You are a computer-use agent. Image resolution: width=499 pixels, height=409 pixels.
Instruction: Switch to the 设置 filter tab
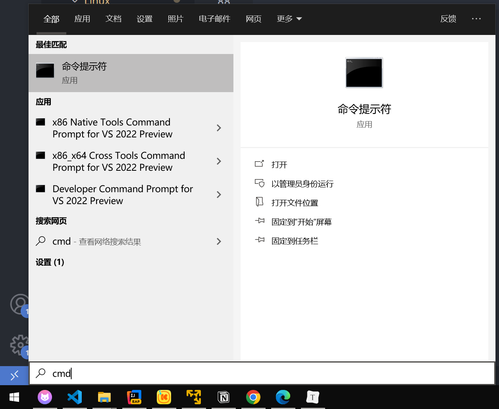click(x=144, y=19)
